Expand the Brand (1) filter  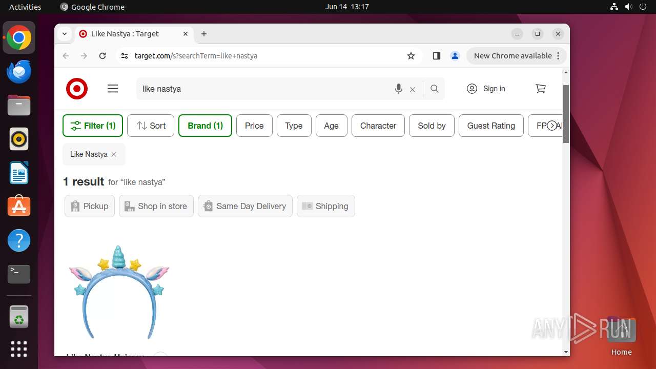pyautogui.click(x=205, y=126)
